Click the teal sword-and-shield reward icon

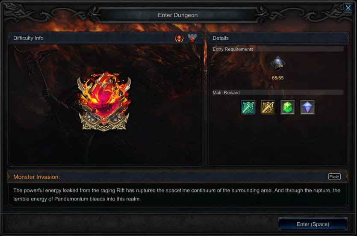[x=248, y=107]
